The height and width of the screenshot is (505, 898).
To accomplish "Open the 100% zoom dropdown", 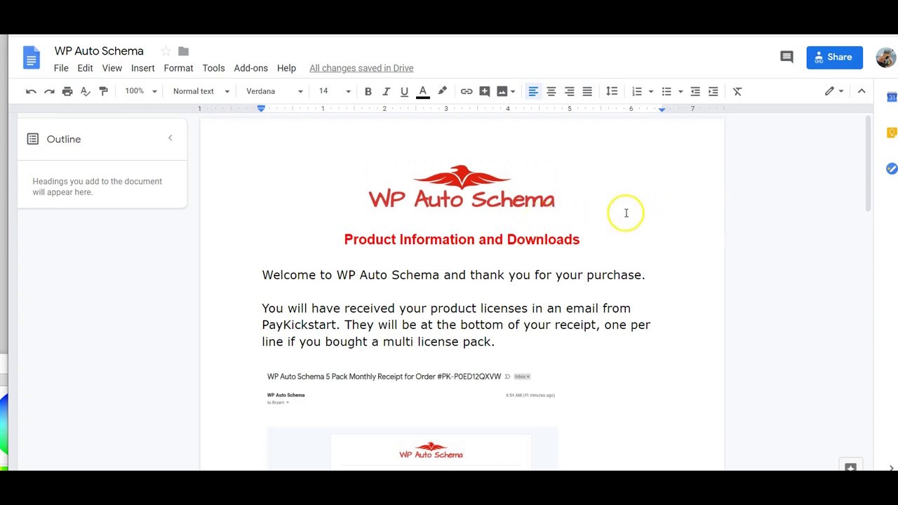I will coord(140,91).
